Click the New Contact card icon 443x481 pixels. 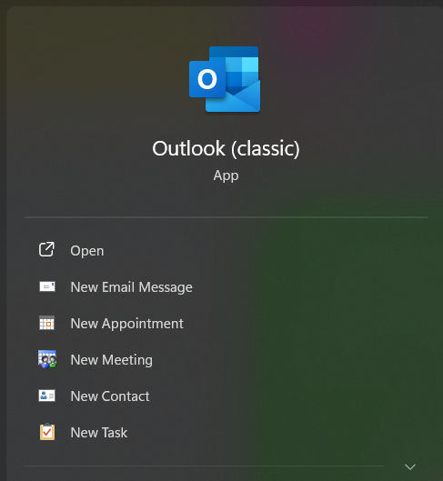47,396
